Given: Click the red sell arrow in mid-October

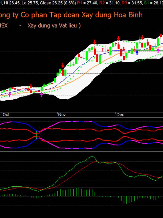Looking at the screenshot, I should (31, 86).
